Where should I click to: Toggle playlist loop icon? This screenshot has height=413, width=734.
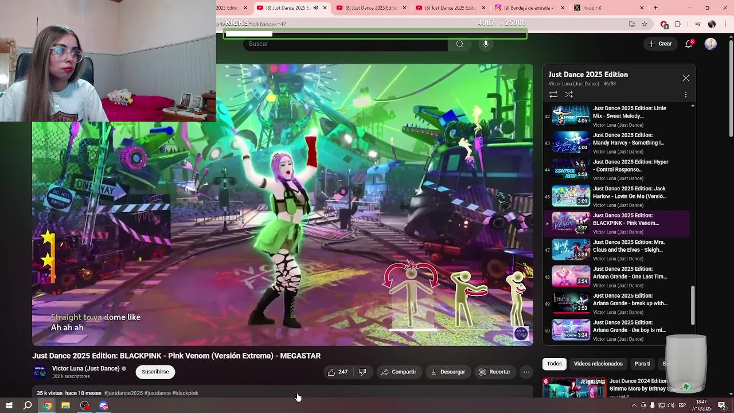553,94
